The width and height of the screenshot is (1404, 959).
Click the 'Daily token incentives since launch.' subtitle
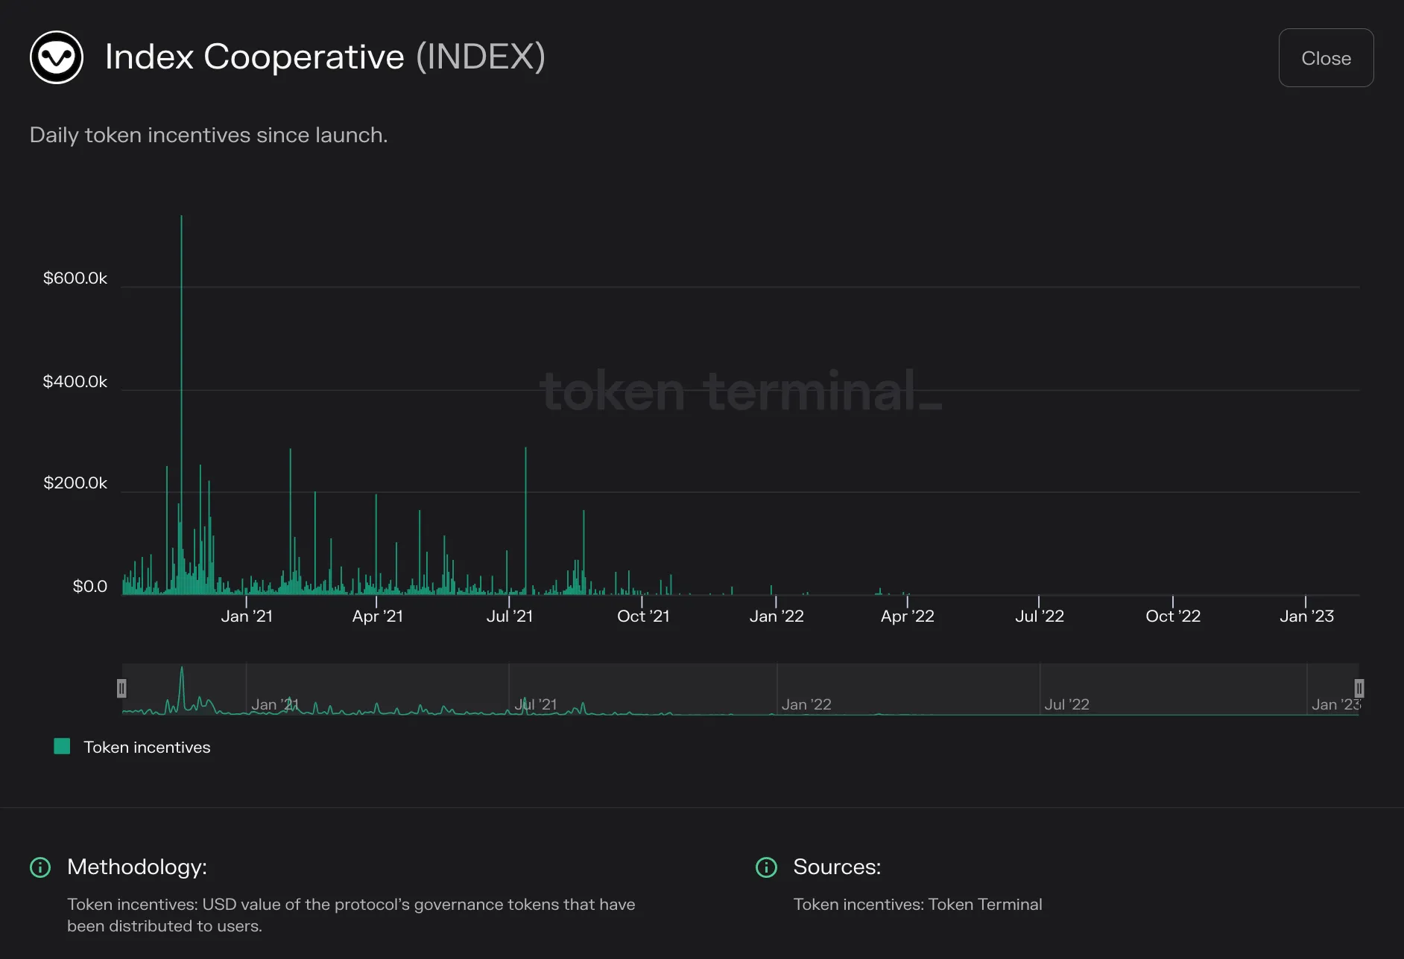coord(209,135)
